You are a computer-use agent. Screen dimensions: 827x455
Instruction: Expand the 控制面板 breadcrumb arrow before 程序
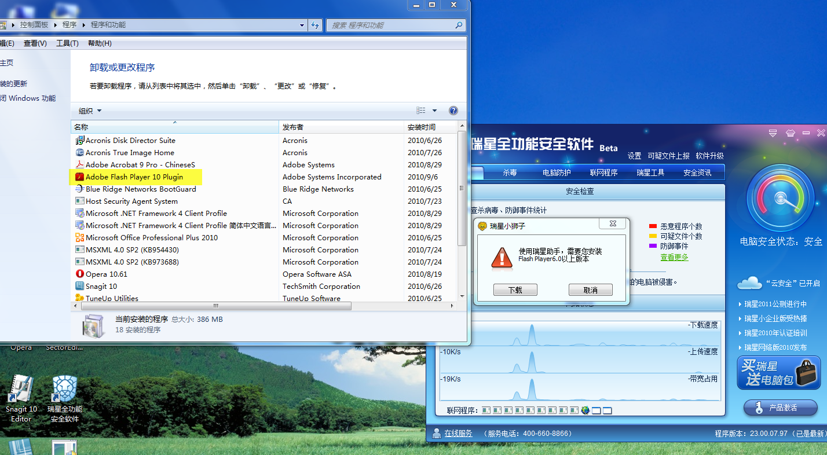click(x=56, y=25)
